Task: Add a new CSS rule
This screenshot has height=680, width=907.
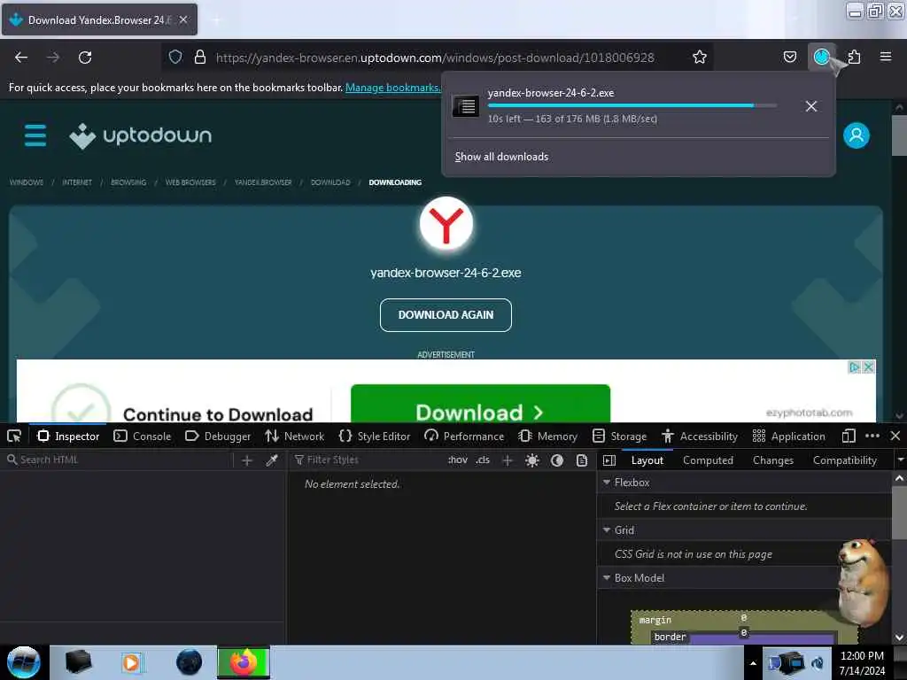Action: click(x=508, y=460)
